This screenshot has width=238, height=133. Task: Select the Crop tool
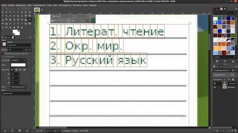(x=22, y=16)
